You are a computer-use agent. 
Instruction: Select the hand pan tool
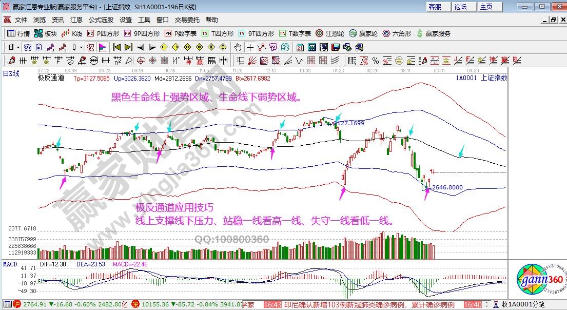(x=238, y=47)
